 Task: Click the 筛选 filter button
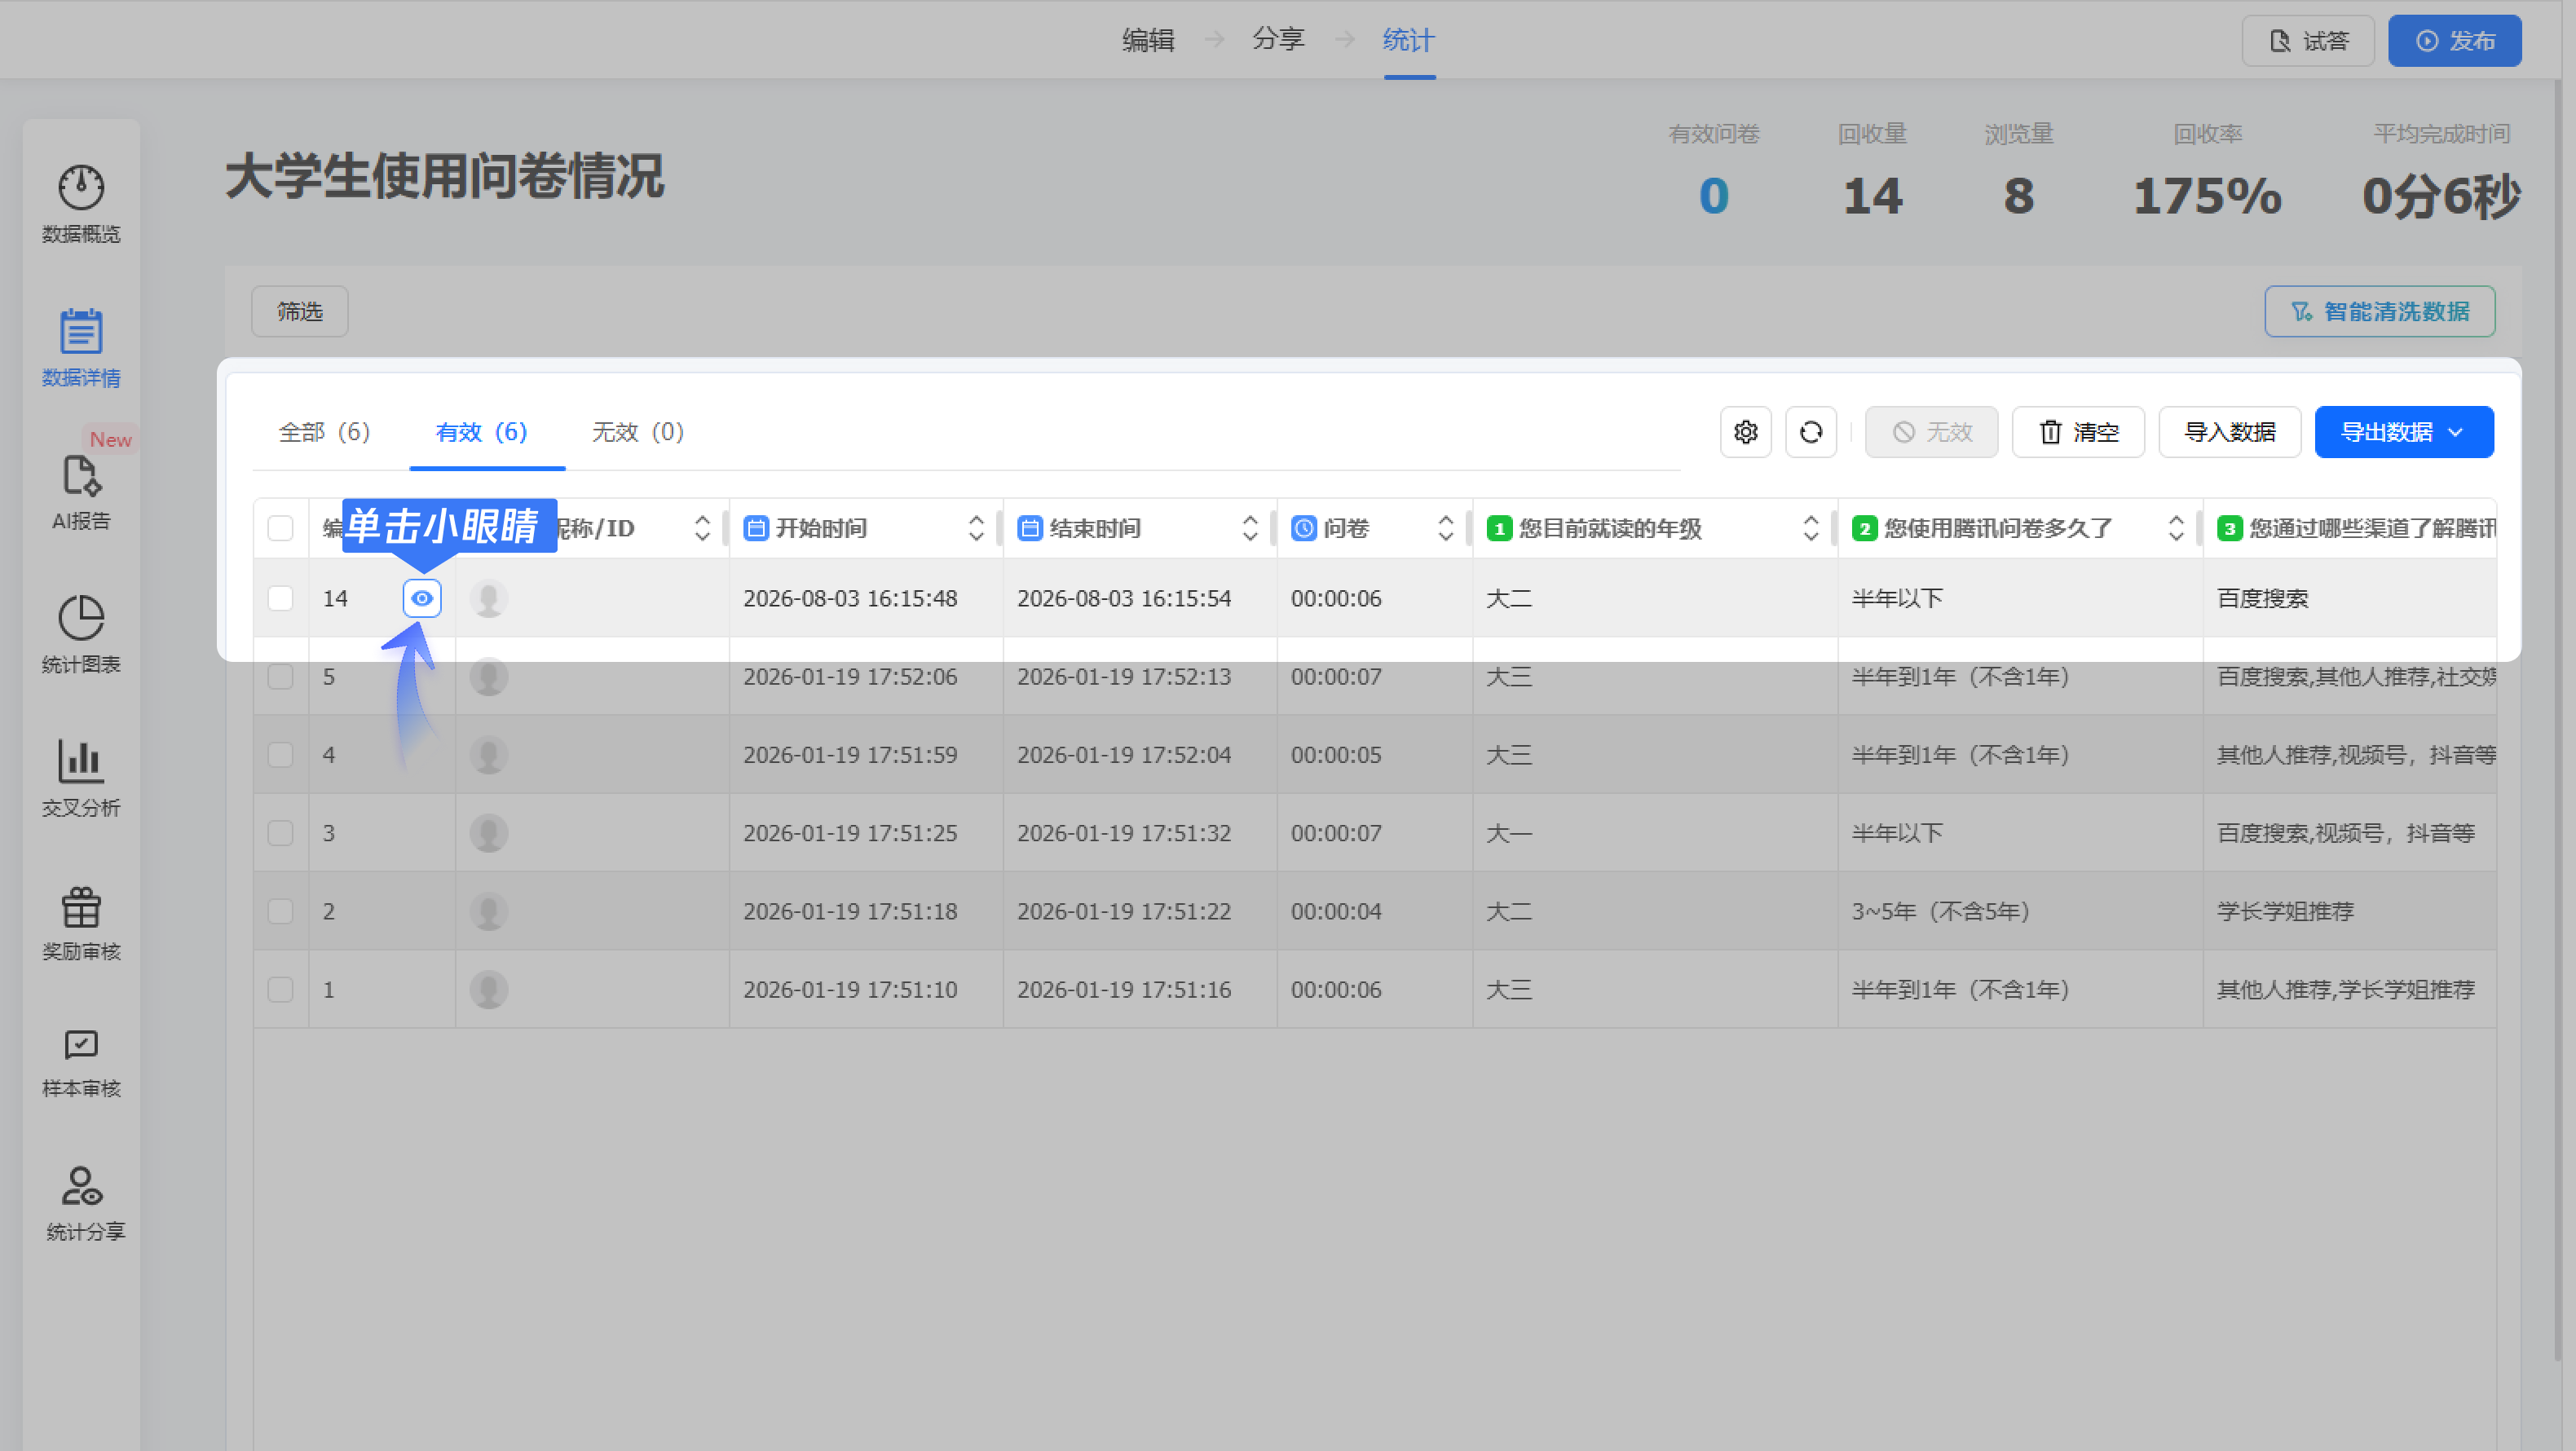pyautogui.click(x=300, y=311)
